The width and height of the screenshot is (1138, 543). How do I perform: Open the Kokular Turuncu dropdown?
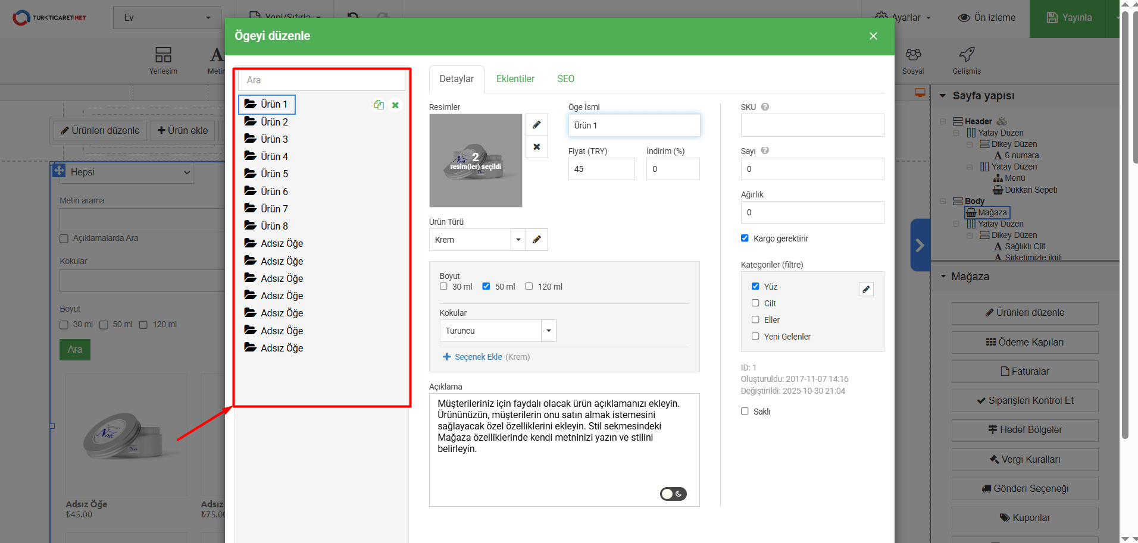click(548, 331)
